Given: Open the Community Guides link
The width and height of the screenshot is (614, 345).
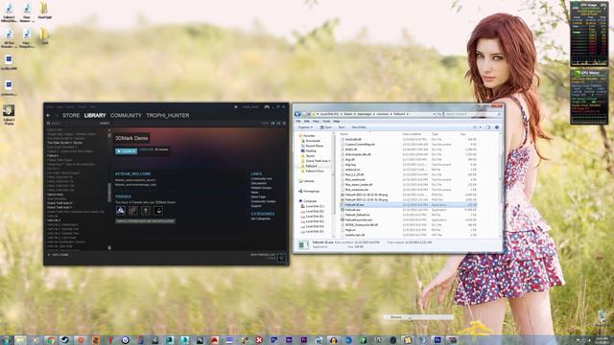Looking at the screenshot, I should [263, 201].
